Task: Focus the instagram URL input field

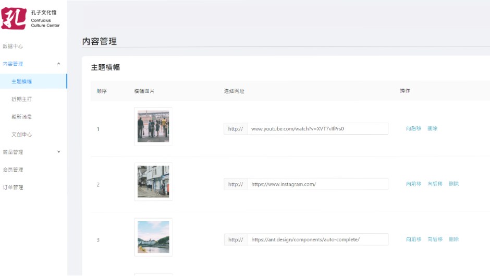Action: pos(317,184)
